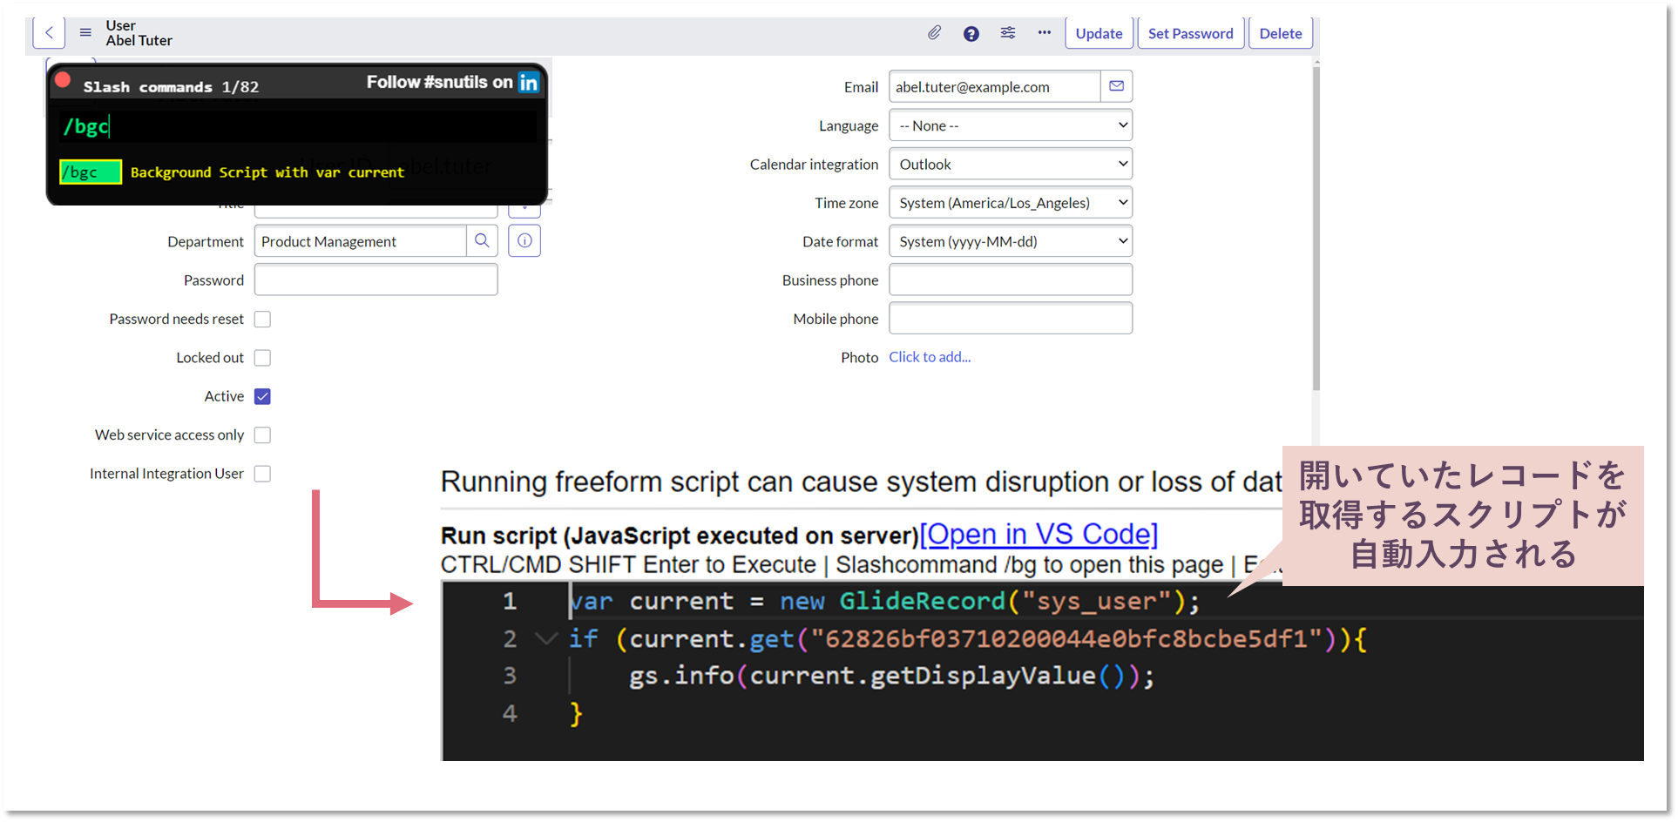Search Department using the magnifier icon
The image size is (1678, 822).
tap(482, 240)
